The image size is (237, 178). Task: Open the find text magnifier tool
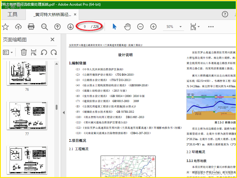pyautogui.click(x=44, y=27)
